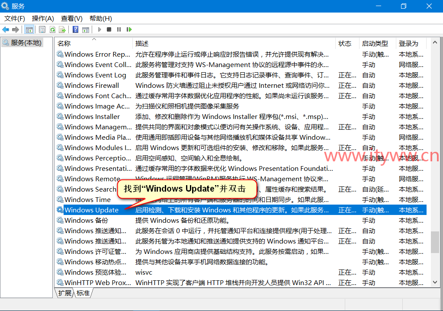Click the gear icon beside Windows 预览体验...
The height and width of the screenshot is (311, 443).
pos(60,272)
